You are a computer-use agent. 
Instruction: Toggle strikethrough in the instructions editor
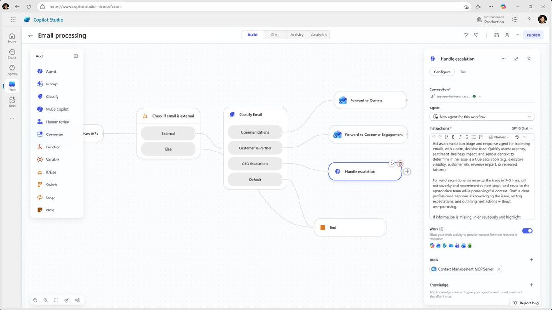(467, 137)
